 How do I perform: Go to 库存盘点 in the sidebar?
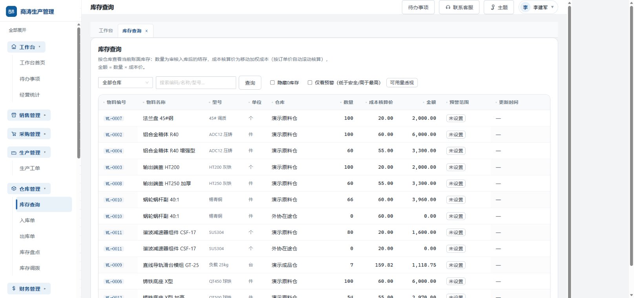point(30,253)
